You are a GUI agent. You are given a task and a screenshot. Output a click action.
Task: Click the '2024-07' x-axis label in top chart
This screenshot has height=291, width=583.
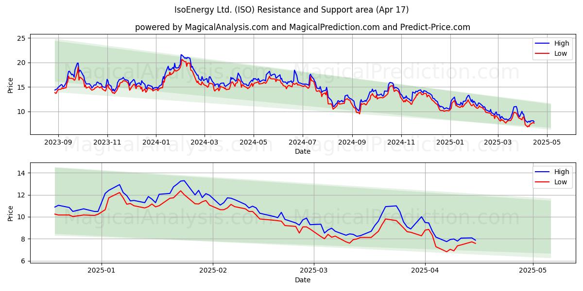coord(302,143)
